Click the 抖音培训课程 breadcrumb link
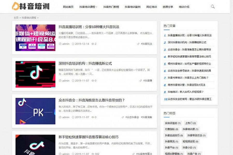The width and height of the screenshot is (233, 155). pos(29,18)
